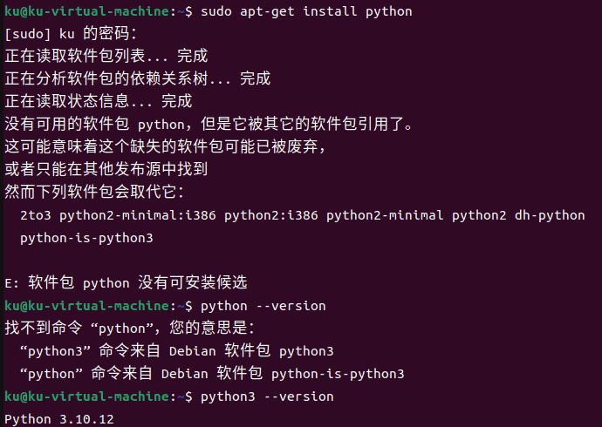Click the "正在读取状态信息... 完成" line

pos(98,102)
